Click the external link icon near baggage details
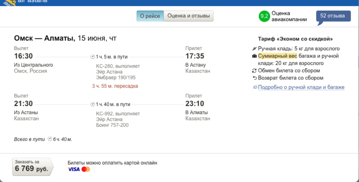The image size is (359, 182). [255, 87]
